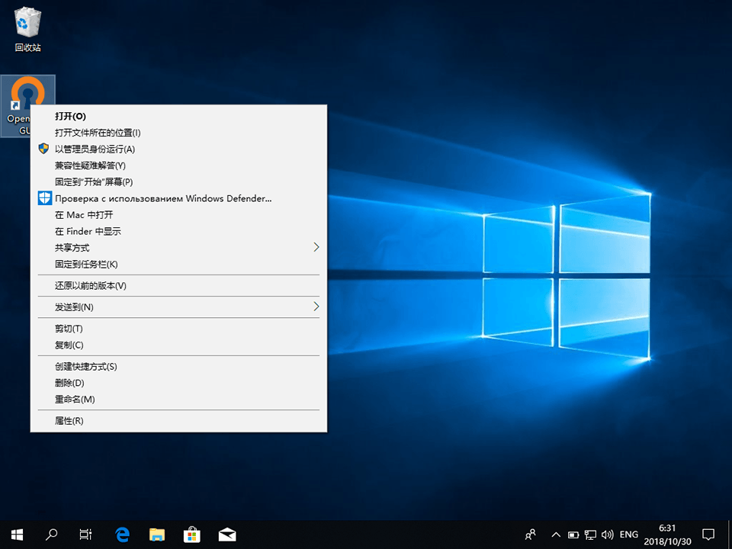Choose 重命名(M) from the menu

178,399
